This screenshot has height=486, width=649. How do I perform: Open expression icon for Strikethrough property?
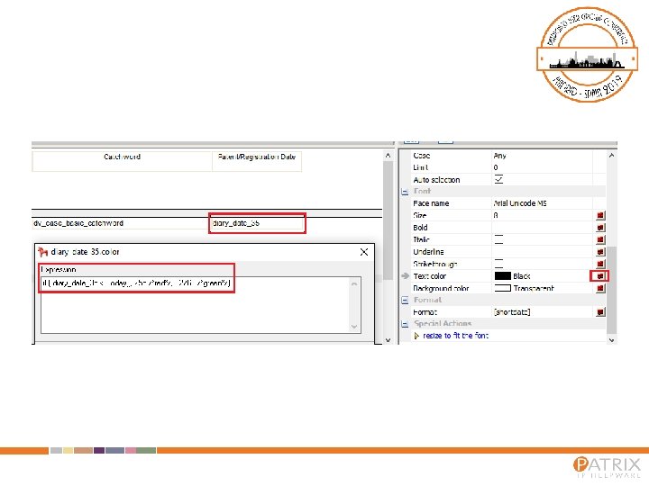(600, 264)
